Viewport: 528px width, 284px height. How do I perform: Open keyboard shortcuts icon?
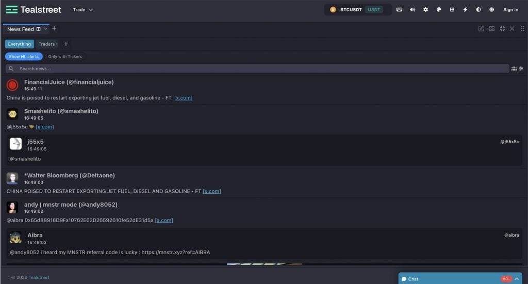400,9
